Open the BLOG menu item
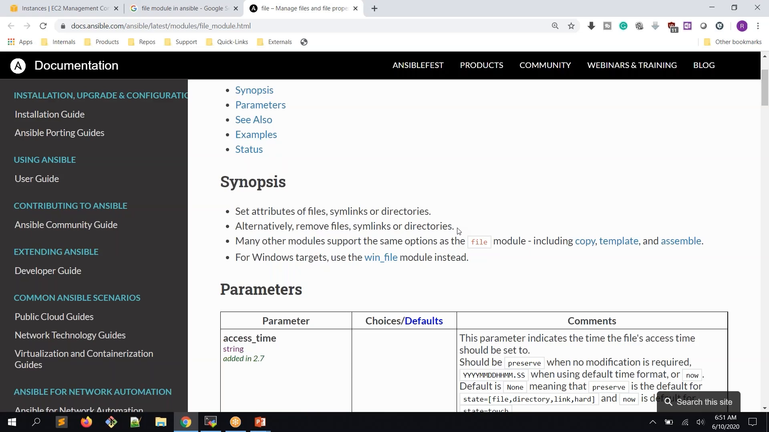Screen dimensions: 769x432 [x=704, y=65]
